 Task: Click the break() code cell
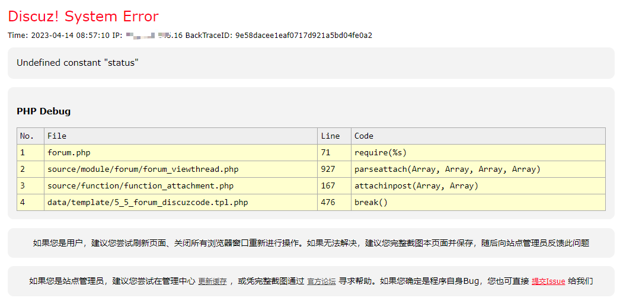click(370, 202)
